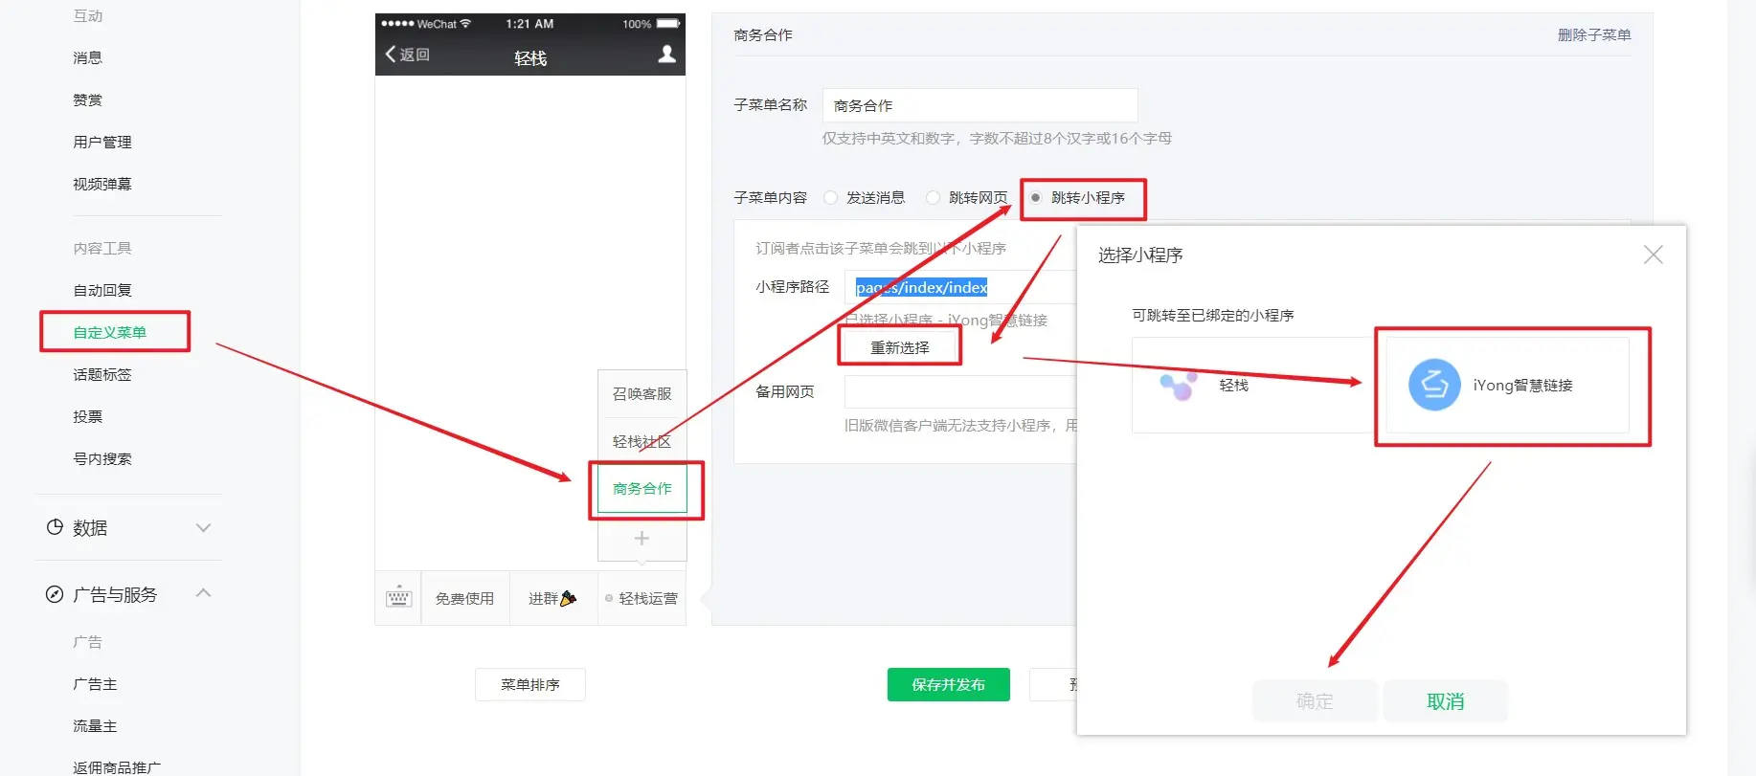The width and height of the screenshot is (1756, 776).
Task: Select the 发送消息 radio button
Action: [x=831, y=197]
